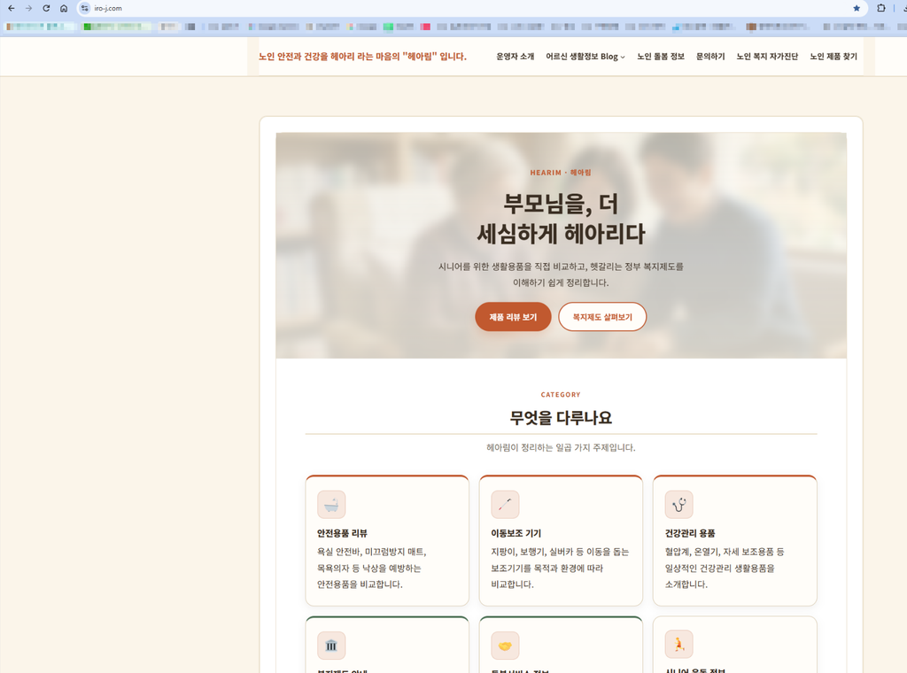The height and width of the screenshot is (673, 907).
Task: Click the 건강관리 용품 card description text
Action: click(725, 568)
